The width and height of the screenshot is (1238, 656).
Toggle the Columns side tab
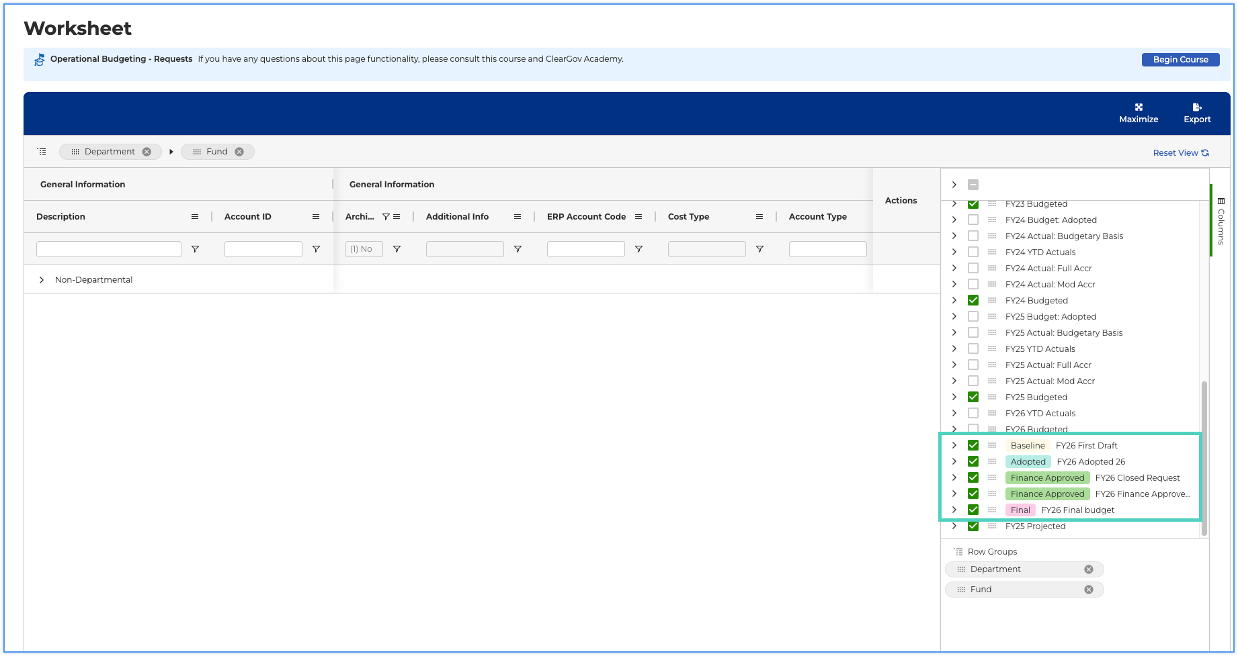[1221, 221]
